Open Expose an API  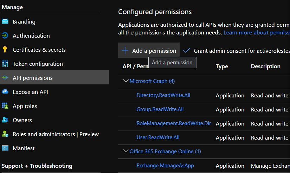tap(30, 92)
